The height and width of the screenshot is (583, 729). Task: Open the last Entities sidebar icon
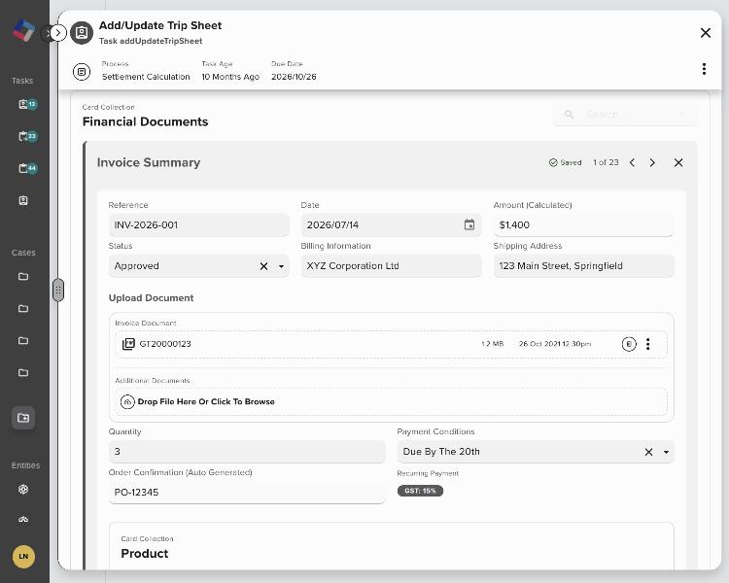(x=23, y=519)
